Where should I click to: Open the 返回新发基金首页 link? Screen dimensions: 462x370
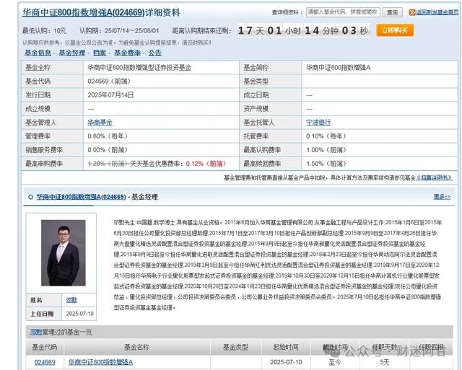click(437, 12)
